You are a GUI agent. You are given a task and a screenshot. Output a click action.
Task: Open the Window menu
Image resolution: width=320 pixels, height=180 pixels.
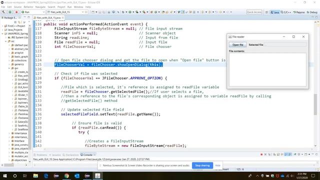[78, 7]
